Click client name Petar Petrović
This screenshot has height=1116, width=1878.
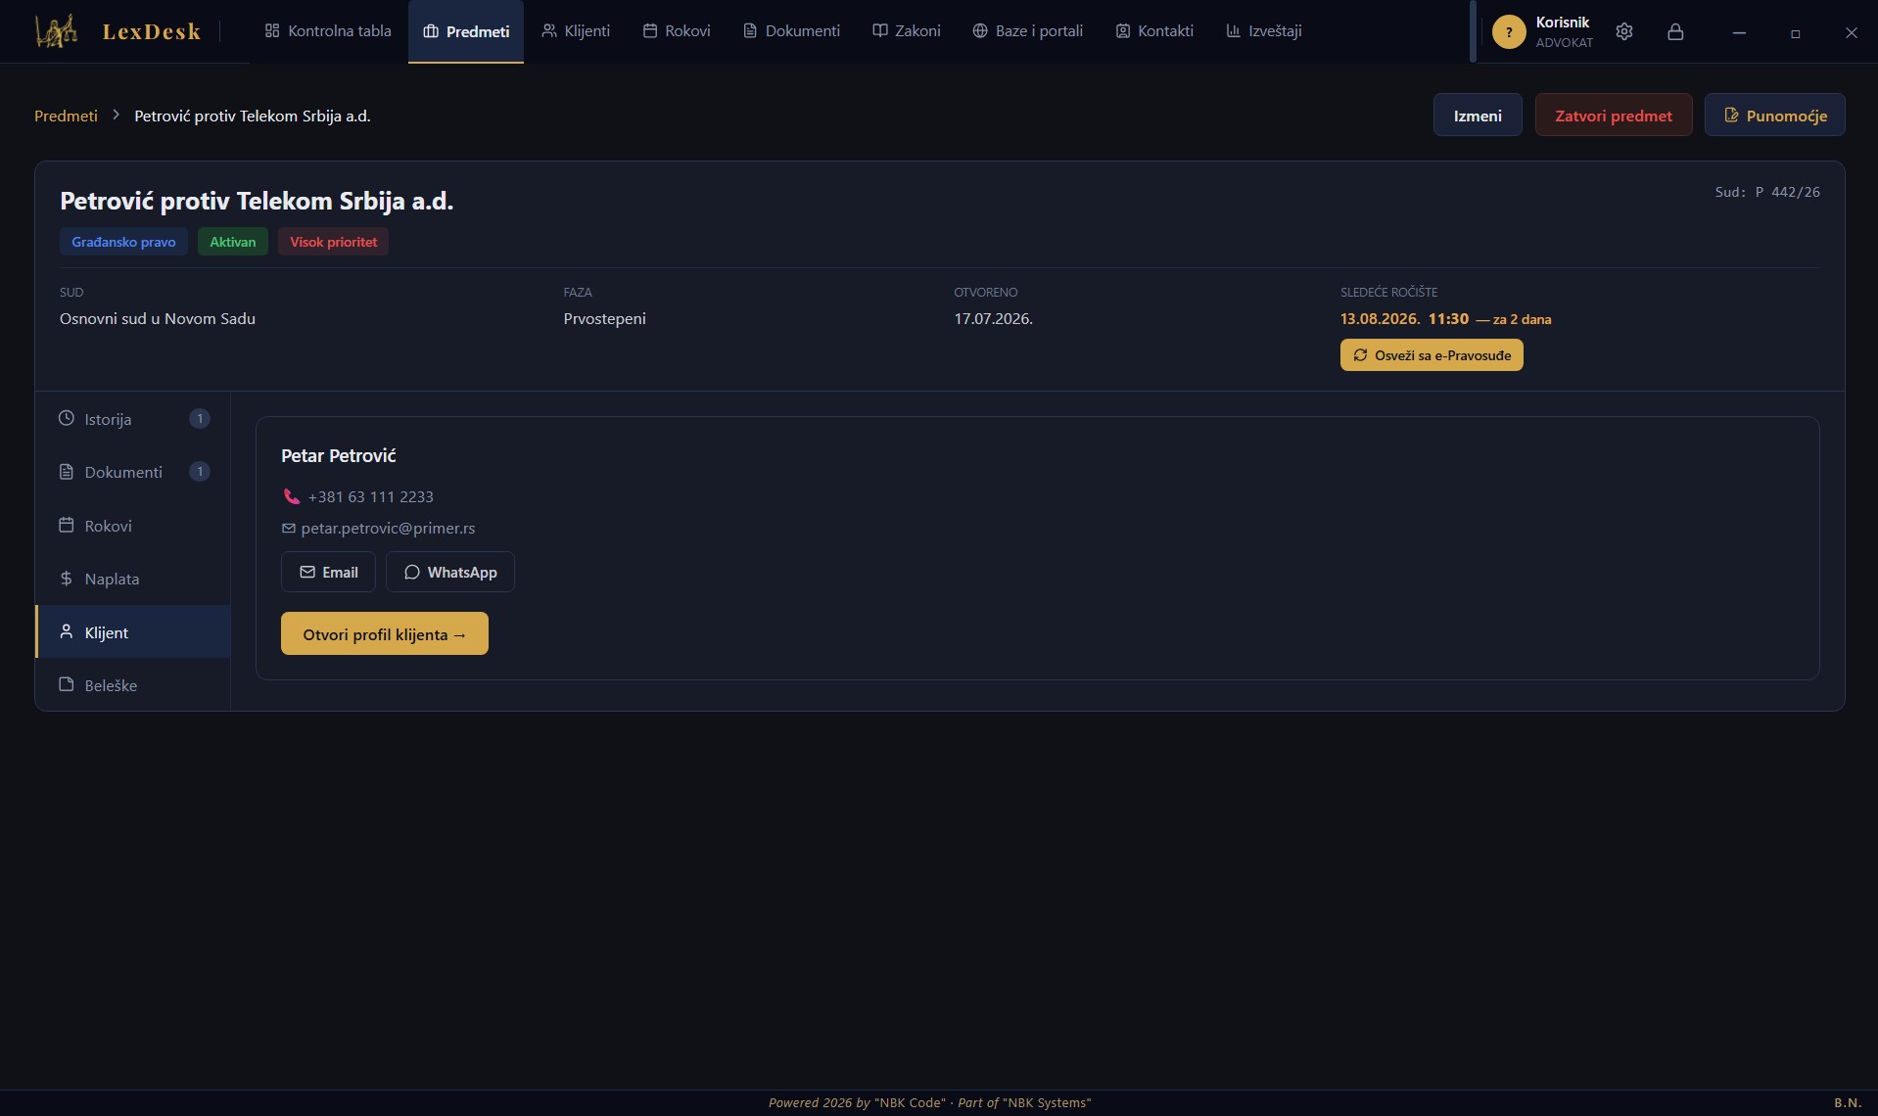(339, 456)
